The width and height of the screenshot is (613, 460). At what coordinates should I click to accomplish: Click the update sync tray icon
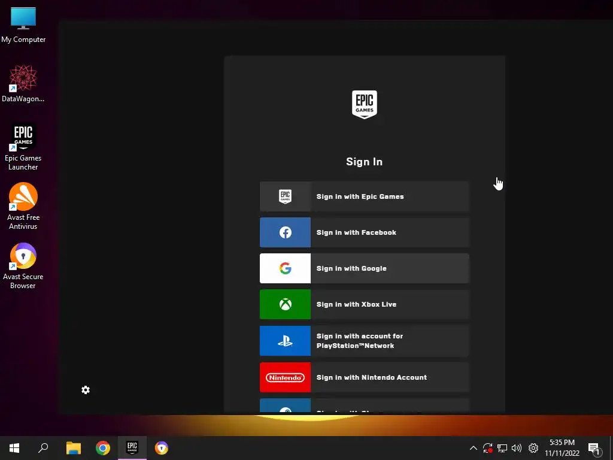point(487,448)
